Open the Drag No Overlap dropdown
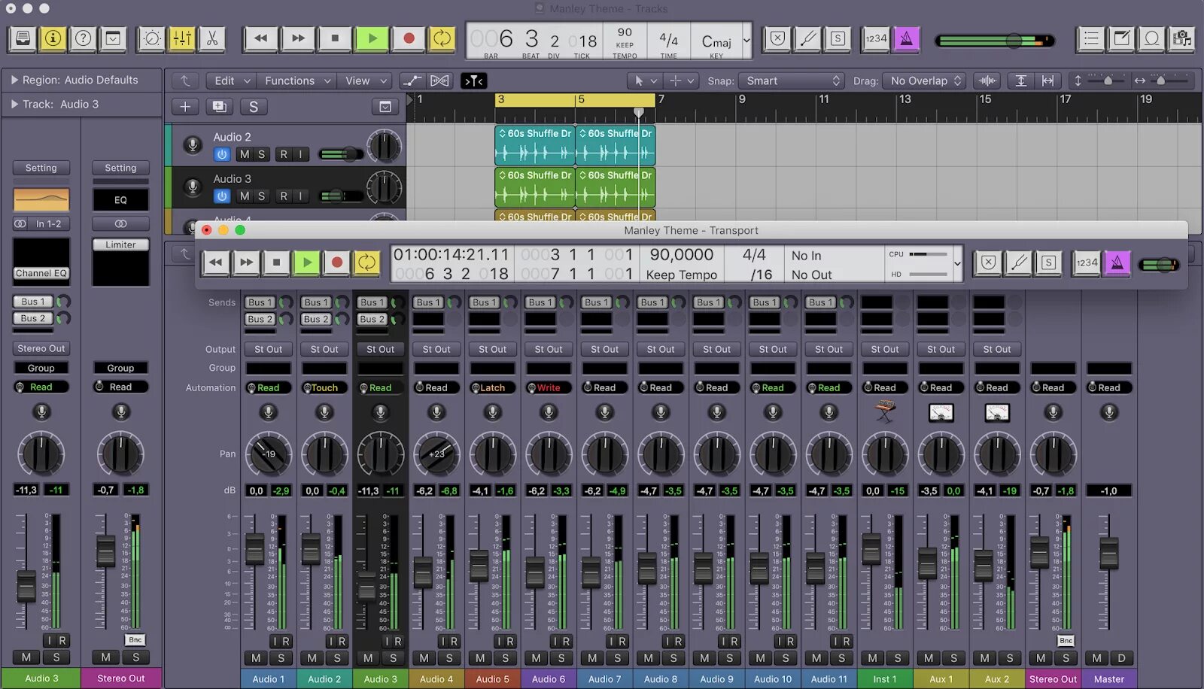 click(925, 80)
